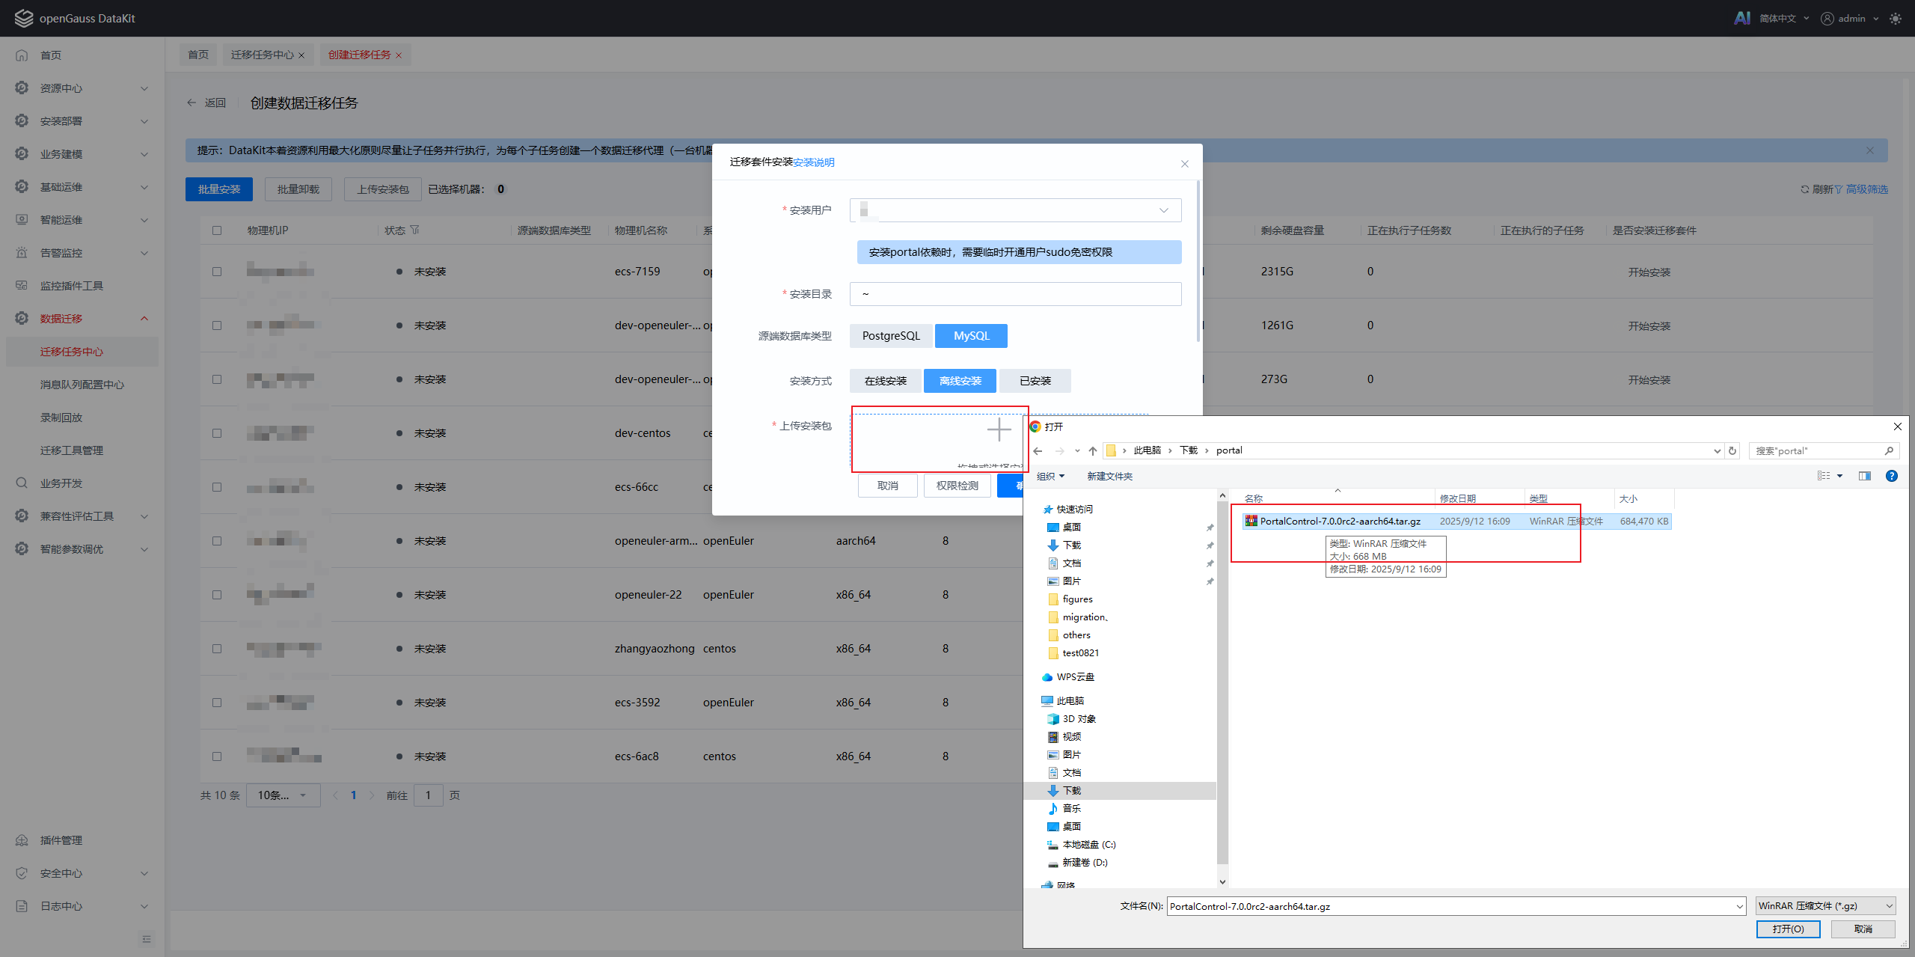Screen dimensions: 1915x957
Task: Select PostgreSQL as source database type
Action: click(x=890, y=336)
